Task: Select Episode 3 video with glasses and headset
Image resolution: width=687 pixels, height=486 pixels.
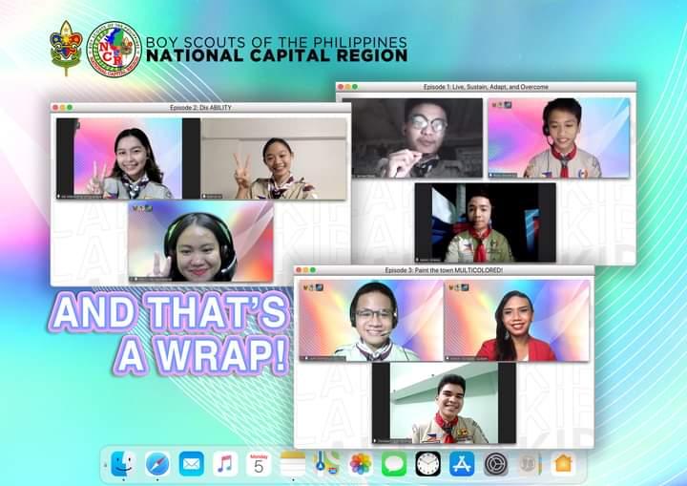Action: (371, 321)
